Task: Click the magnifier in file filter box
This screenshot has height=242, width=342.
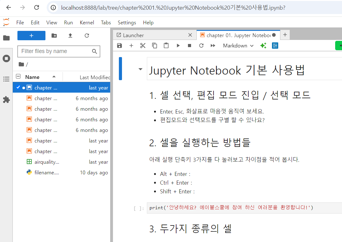Action: [x=94, y=51]
